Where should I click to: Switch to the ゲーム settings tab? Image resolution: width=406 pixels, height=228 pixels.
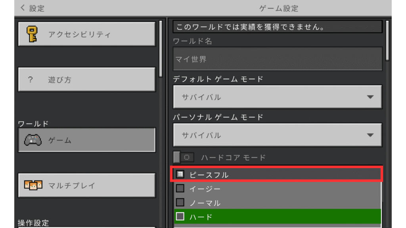click(x=87, y=140)
